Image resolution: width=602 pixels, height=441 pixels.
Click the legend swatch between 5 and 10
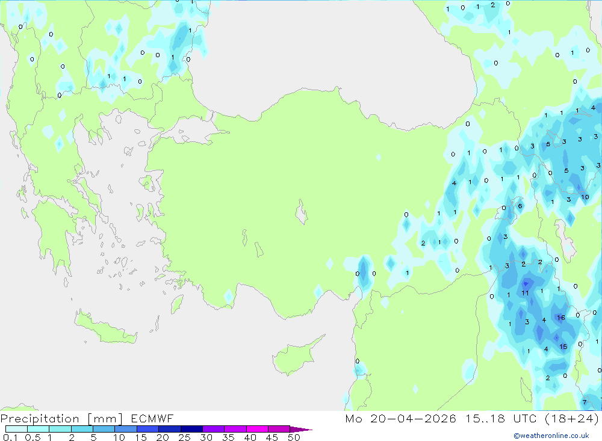[x=104, y=429]
